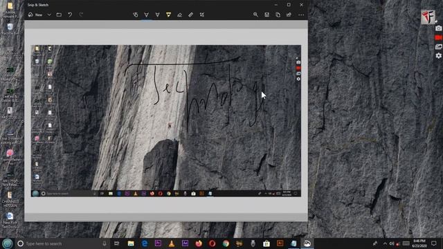The image size is (443, 249).
Task: Click the taskbar search box
Action: click(62, 243)
